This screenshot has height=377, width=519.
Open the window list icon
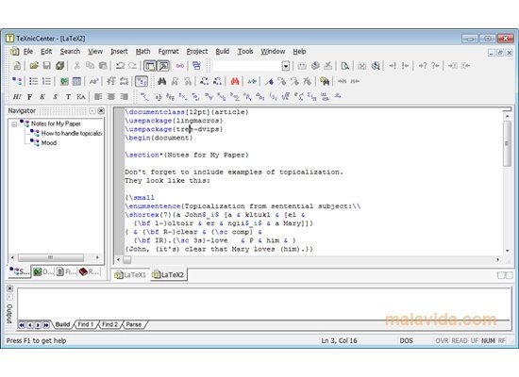point(196,66)
